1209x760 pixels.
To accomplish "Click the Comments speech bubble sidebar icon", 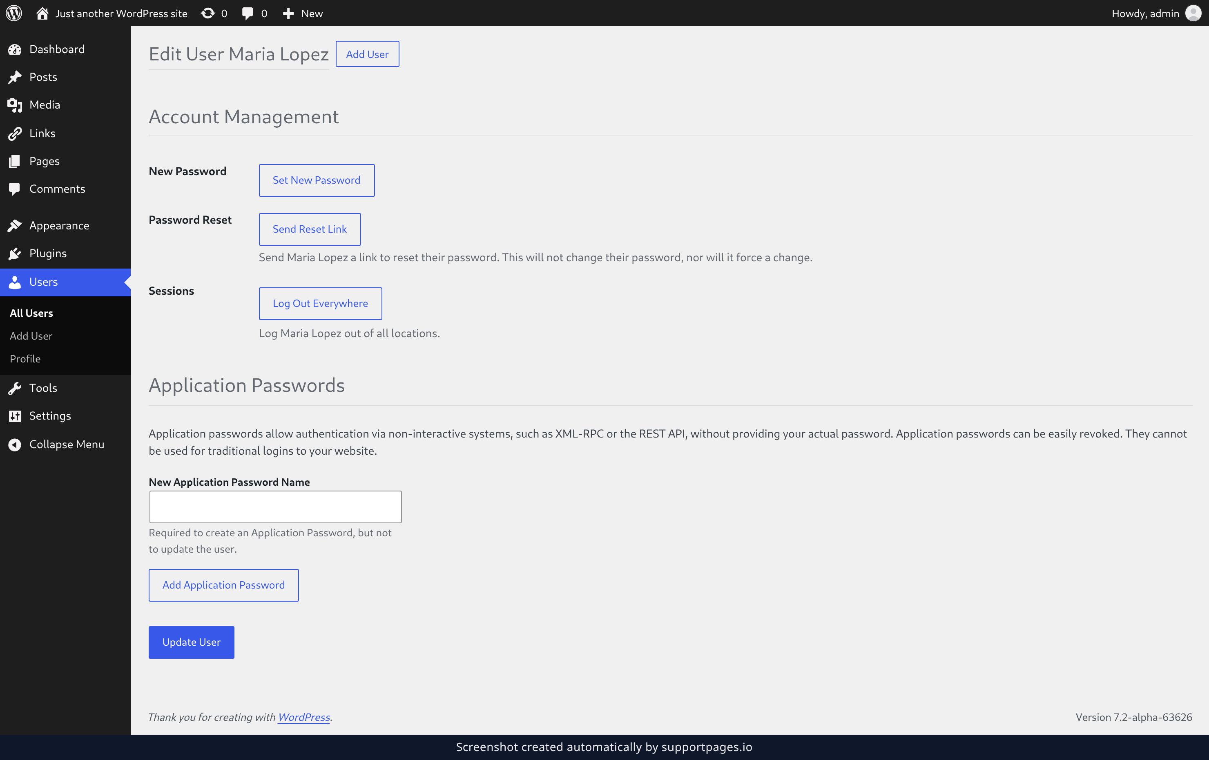I will click(x=15, y=189).
